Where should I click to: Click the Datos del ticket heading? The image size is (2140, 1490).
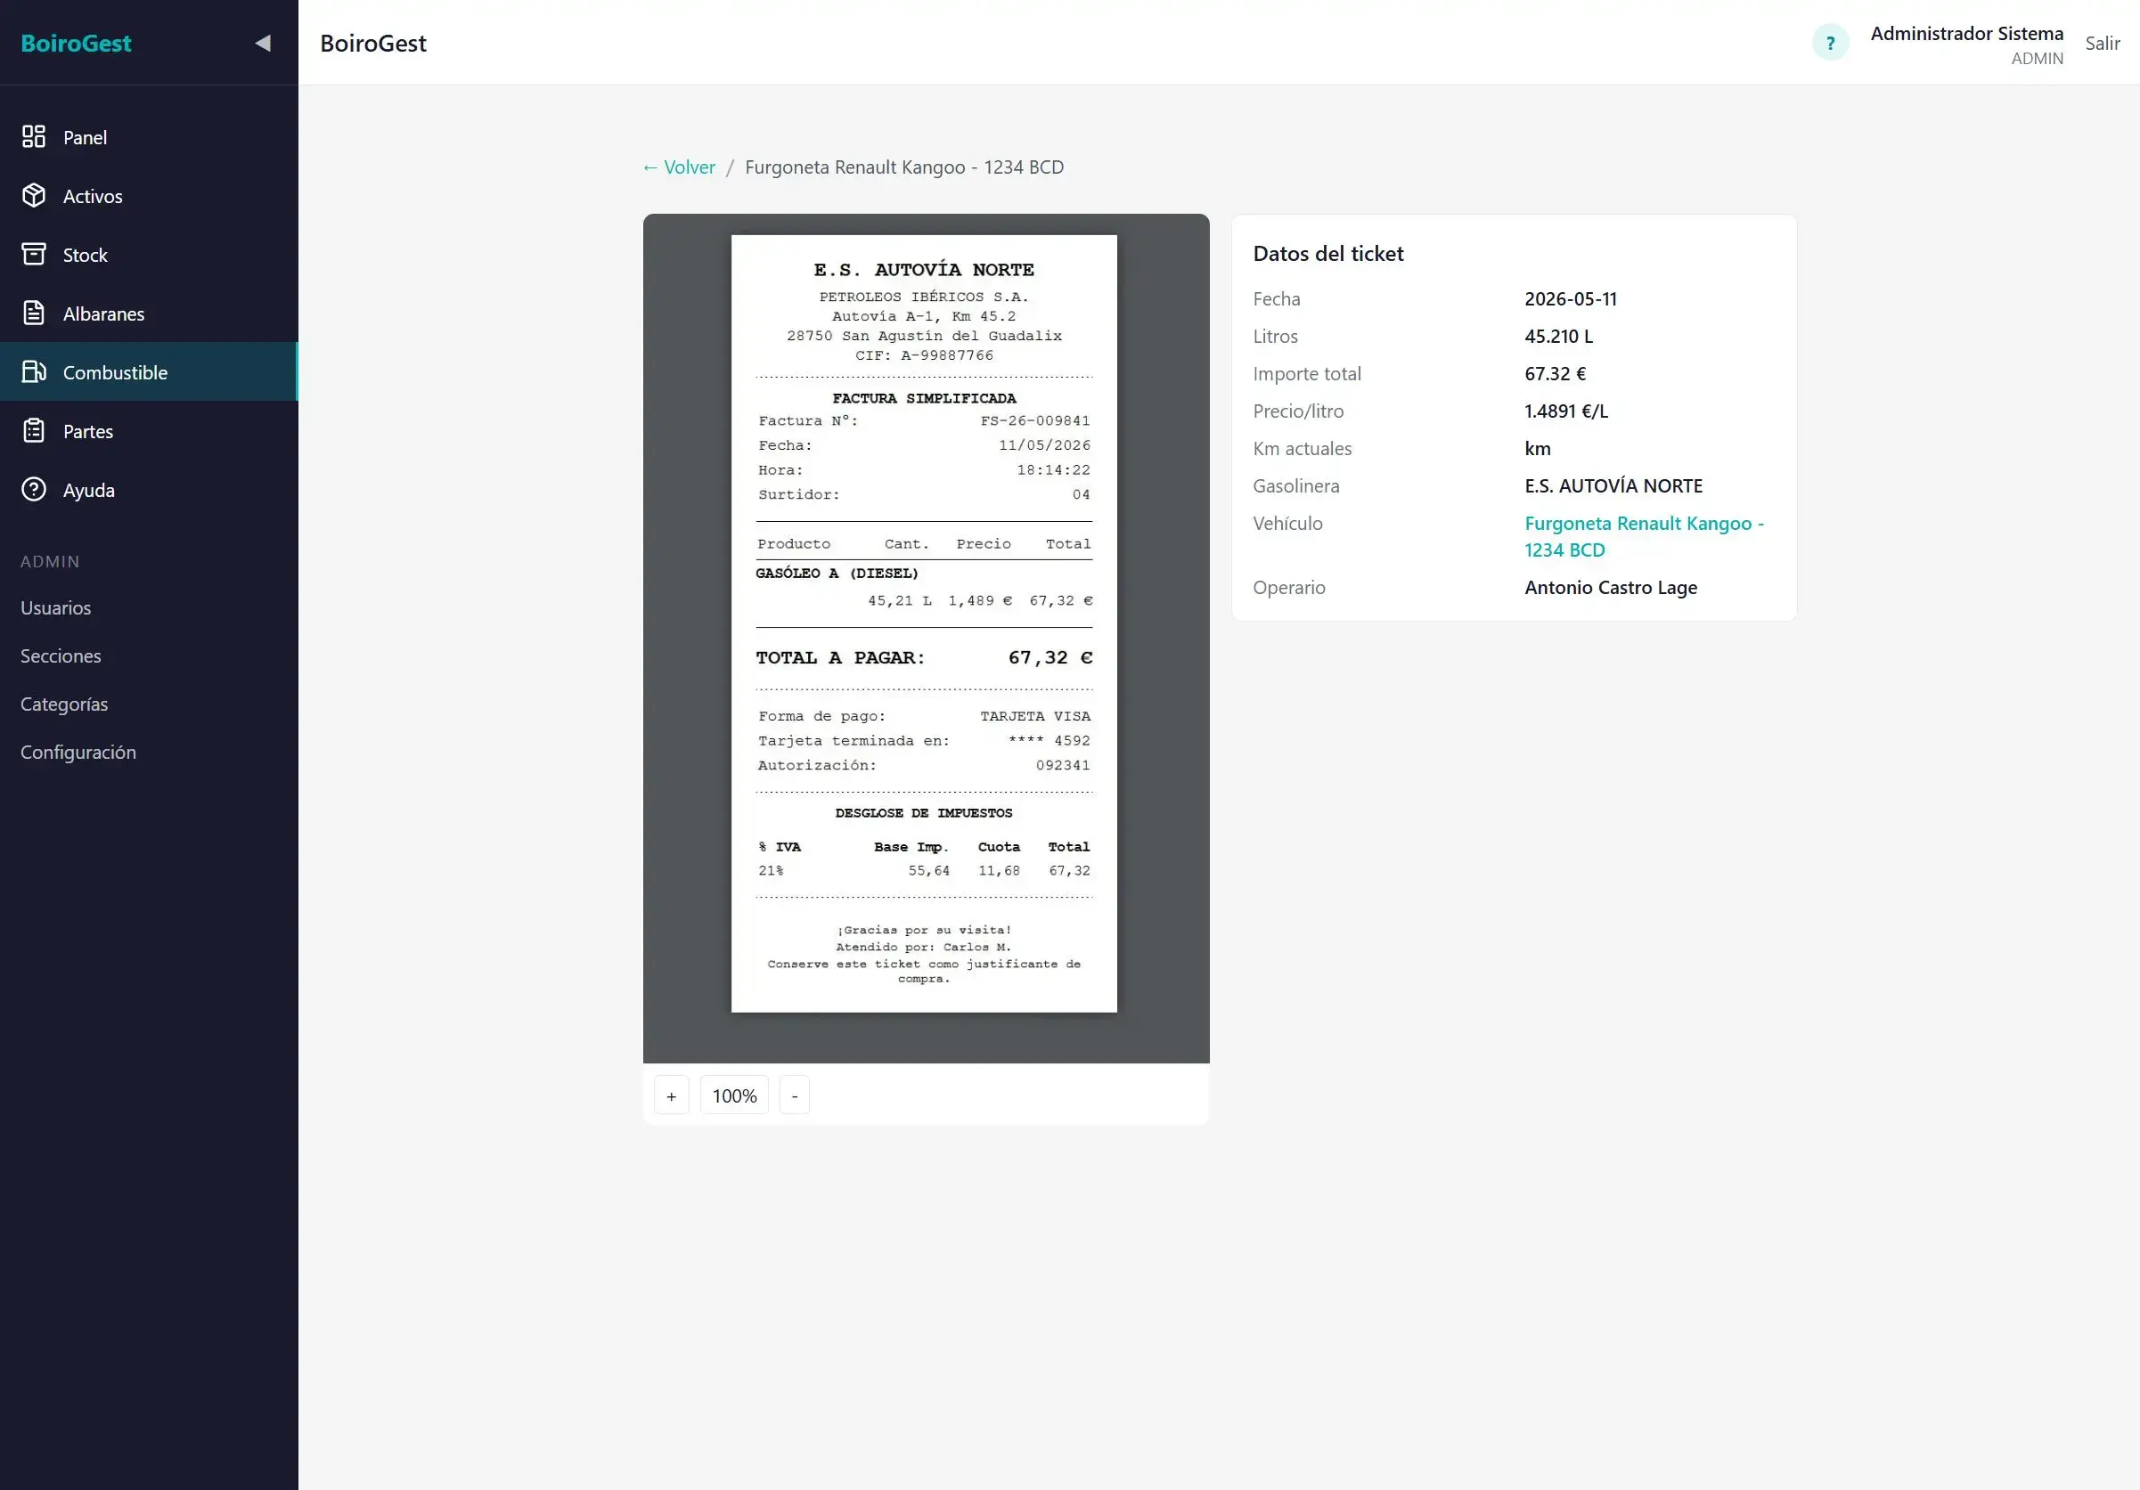[1328, 254]
